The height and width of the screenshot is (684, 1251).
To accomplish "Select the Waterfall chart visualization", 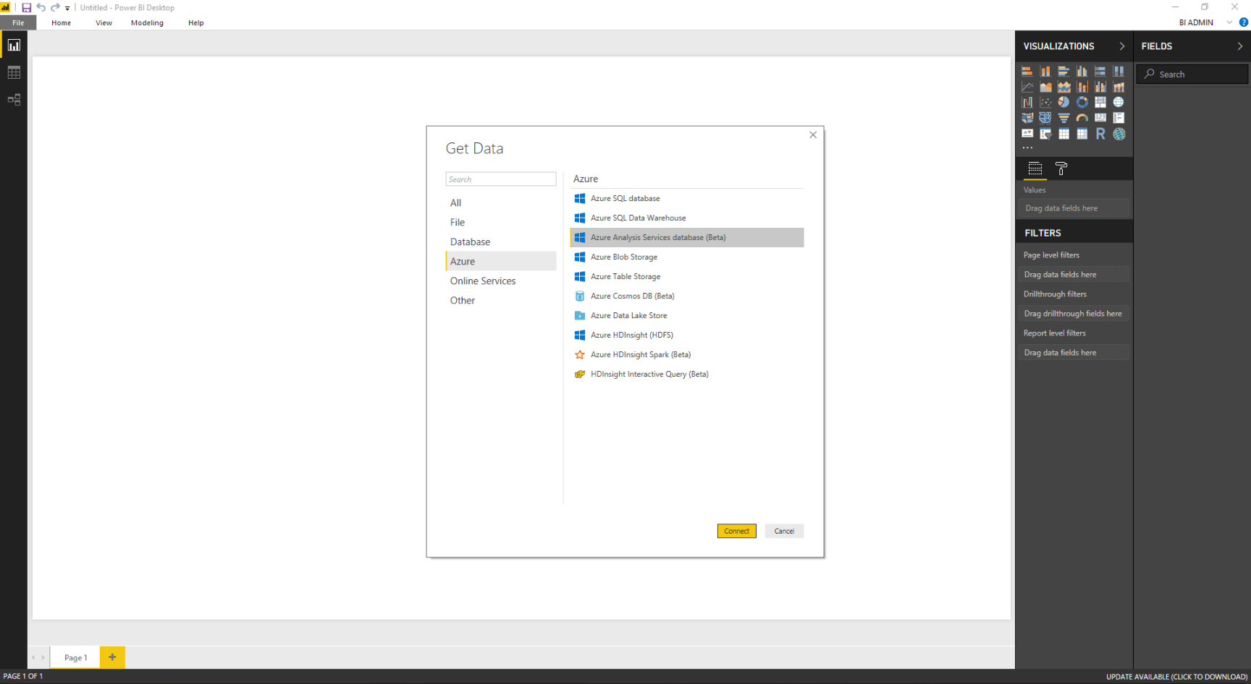I will [x=1027, y=102].
